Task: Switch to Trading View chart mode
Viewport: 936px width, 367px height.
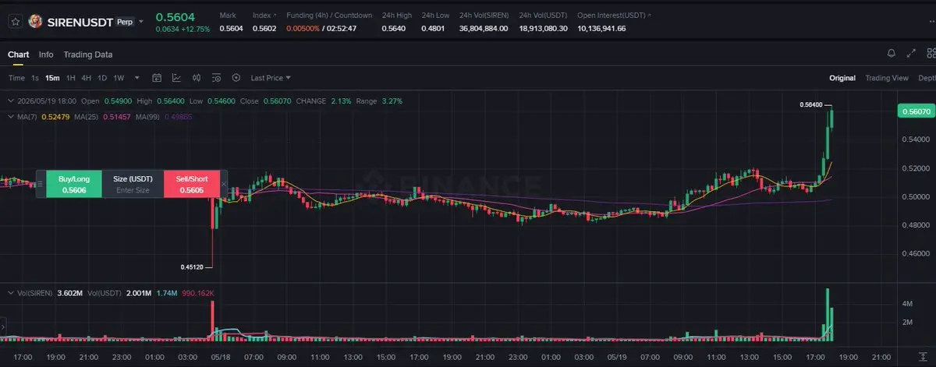Action: tap(887, 78)
